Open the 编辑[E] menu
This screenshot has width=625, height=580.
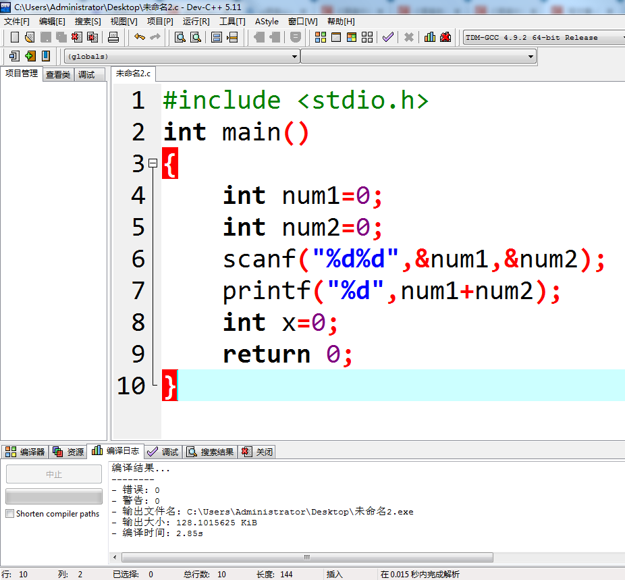[52, 22]
